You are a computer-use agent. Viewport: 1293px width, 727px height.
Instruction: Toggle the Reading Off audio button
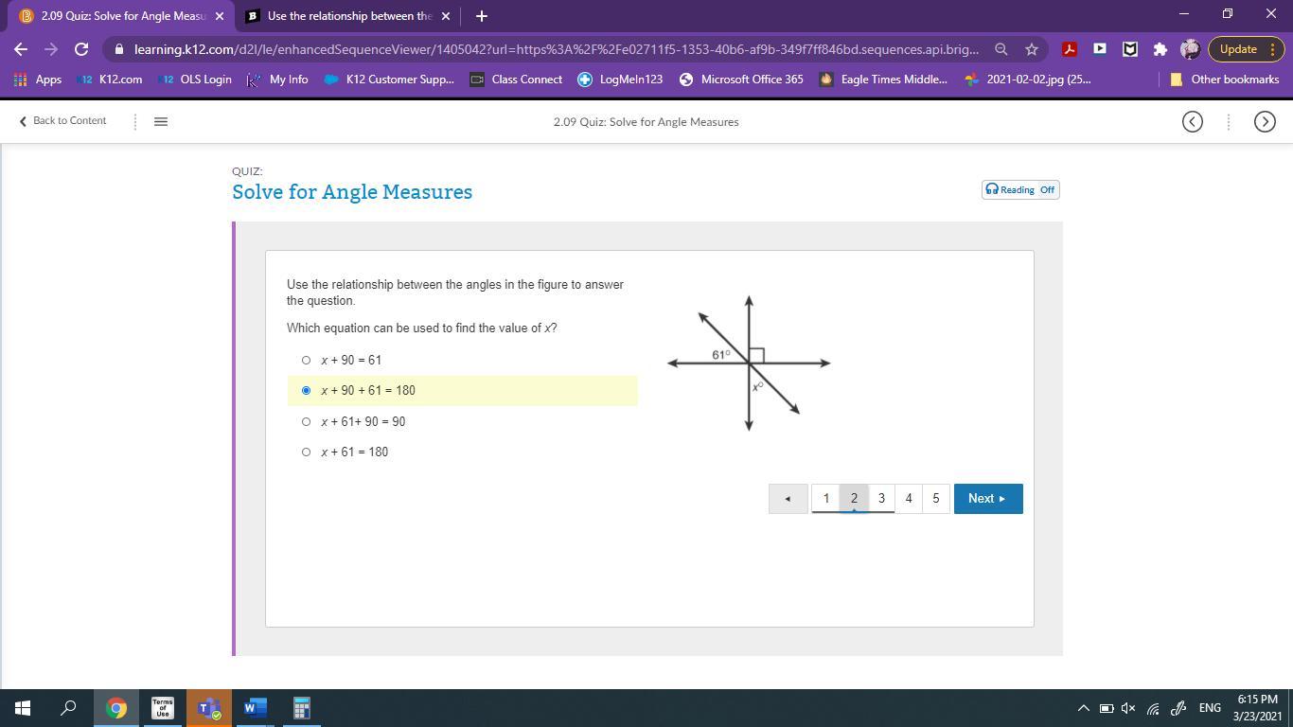(1020, 189)
